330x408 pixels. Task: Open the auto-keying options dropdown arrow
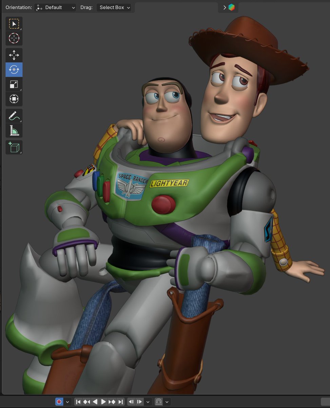(x=67, y=402)
